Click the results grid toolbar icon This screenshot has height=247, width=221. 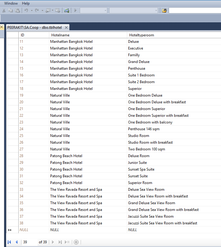tap(66, 10)
